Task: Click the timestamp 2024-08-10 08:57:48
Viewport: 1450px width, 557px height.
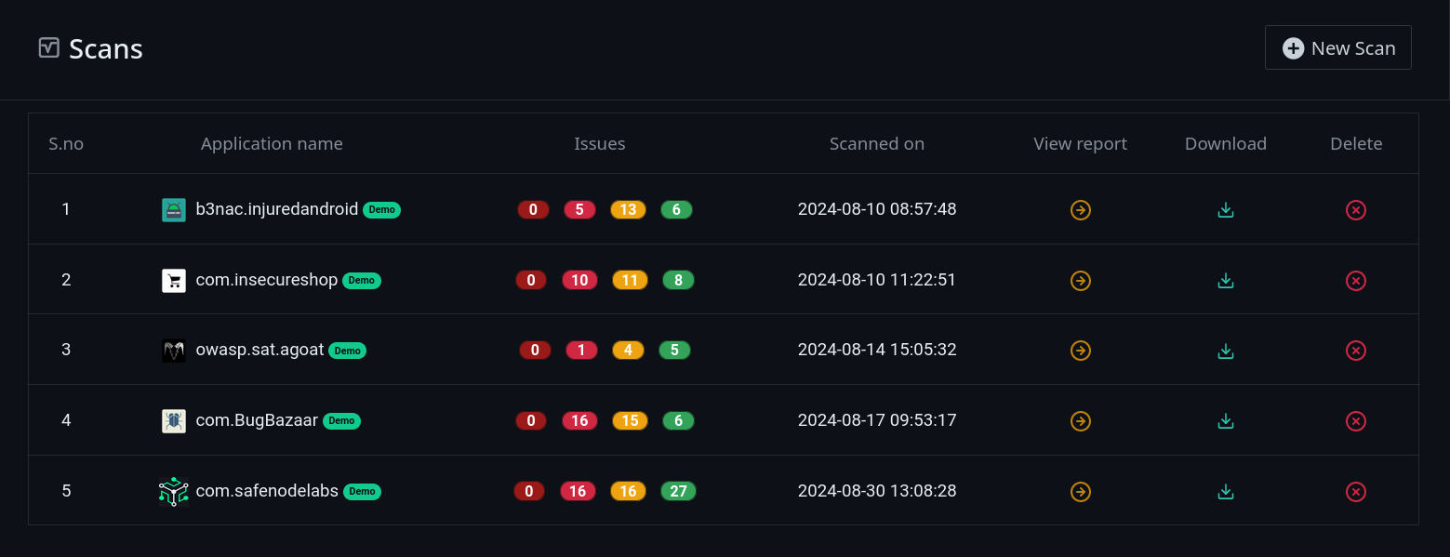Action: click(877, 209)
